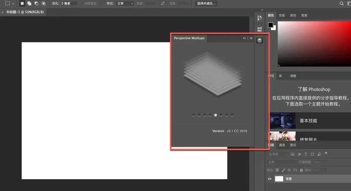Switch to the 色板 tab
Screen dimensions: 351x191
pyautogui.click(x=282, y=15)
